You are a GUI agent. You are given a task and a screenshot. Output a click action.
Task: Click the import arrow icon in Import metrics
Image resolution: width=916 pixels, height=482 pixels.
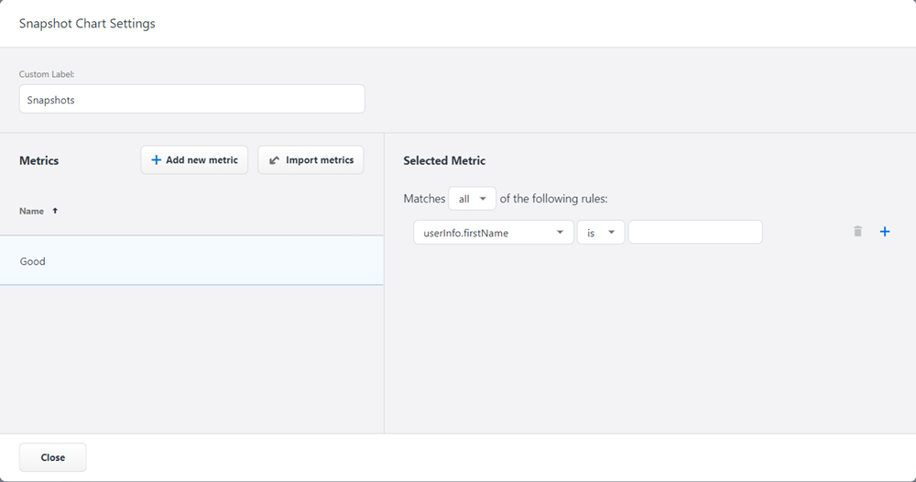point(274,160)
